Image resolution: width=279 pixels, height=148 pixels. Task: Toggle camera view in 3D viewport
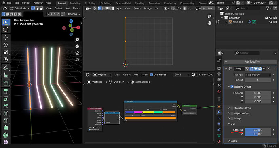77,53
